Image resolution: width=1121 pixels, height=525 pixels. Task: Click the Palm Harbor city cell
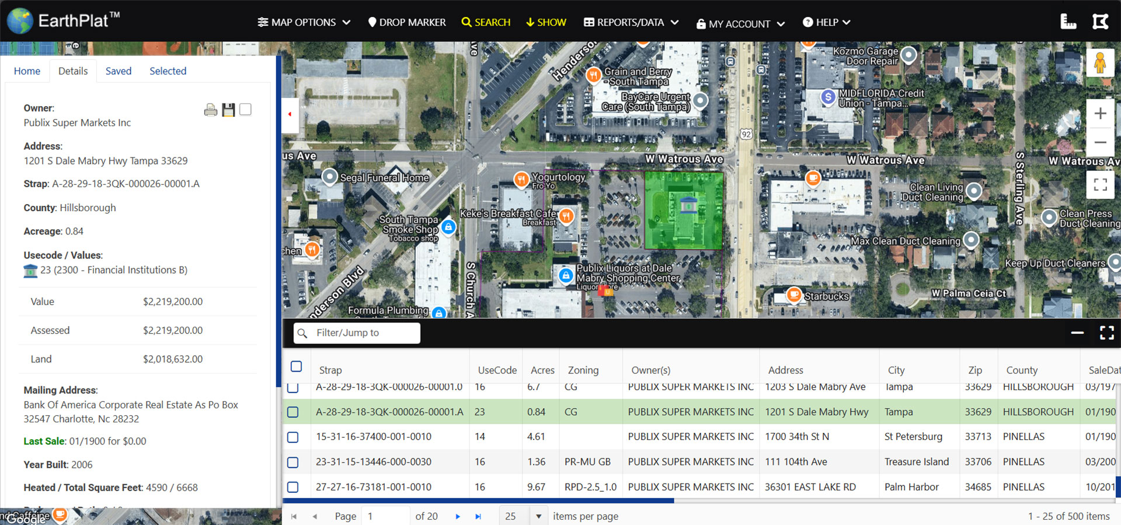(x=911, y=487)
